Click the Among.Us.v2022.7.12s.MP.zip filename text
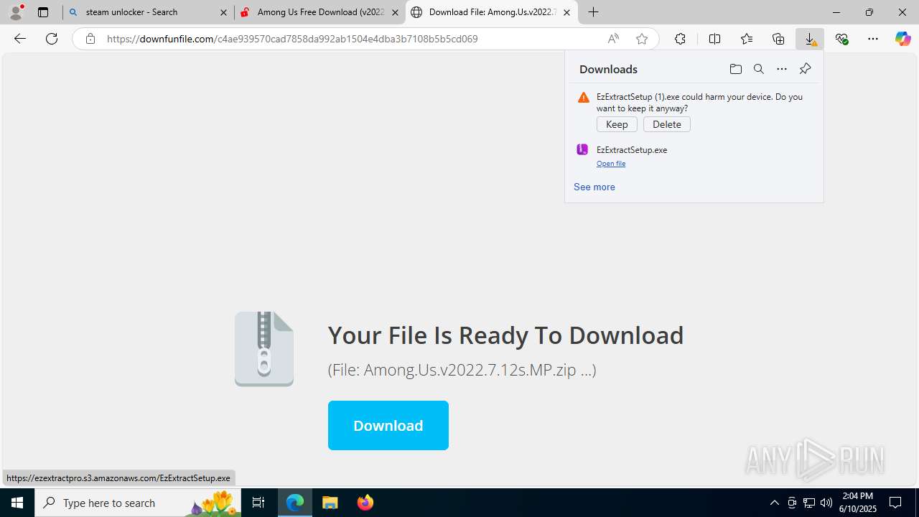This screenshot has height=517, width=919. (x=470, y=370)
